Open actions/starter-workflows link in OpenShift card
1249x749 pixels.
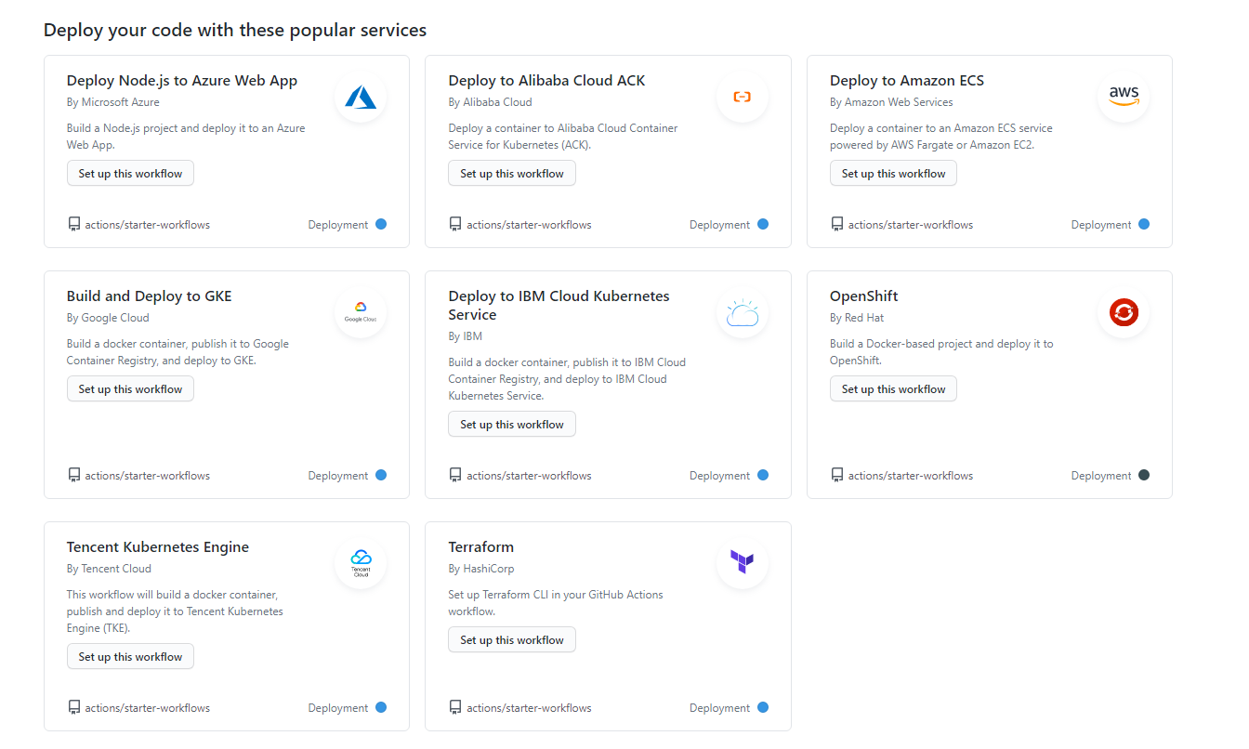[x=911, y=476]
